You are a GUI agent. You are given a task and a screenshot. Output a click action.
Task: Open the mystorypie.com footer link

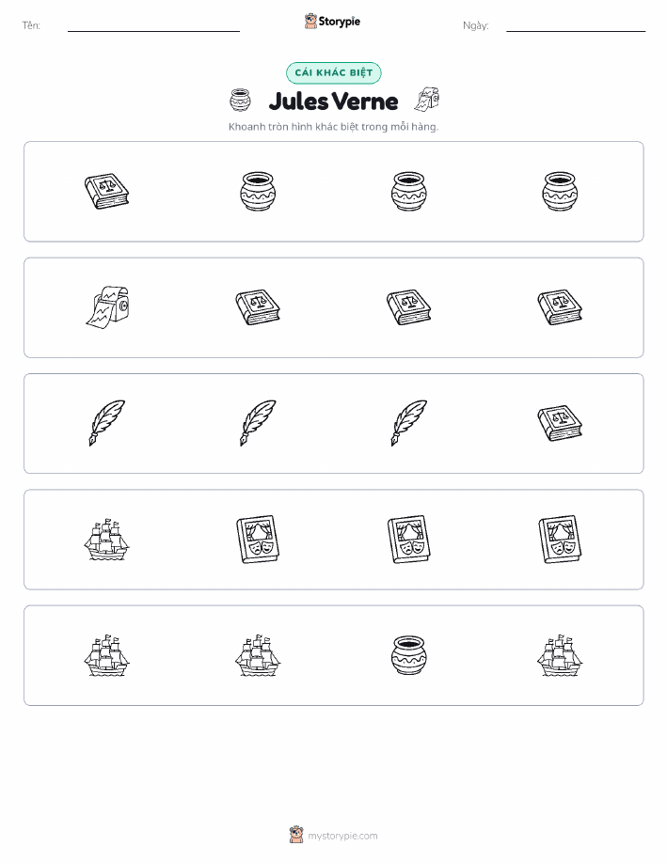(x=333, y=835)
